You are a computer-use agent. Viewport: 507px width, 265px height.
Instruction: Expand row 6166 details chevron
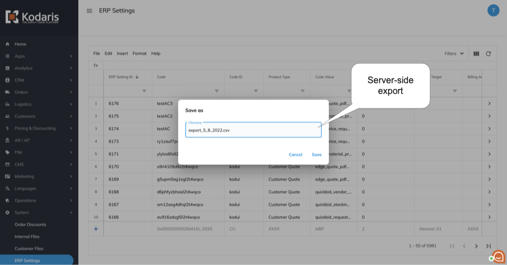[489, 217]
